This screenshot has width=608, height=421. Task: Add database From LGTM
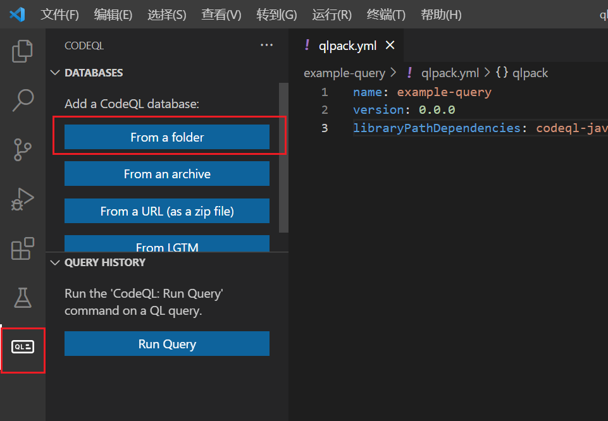click(167, 243)
